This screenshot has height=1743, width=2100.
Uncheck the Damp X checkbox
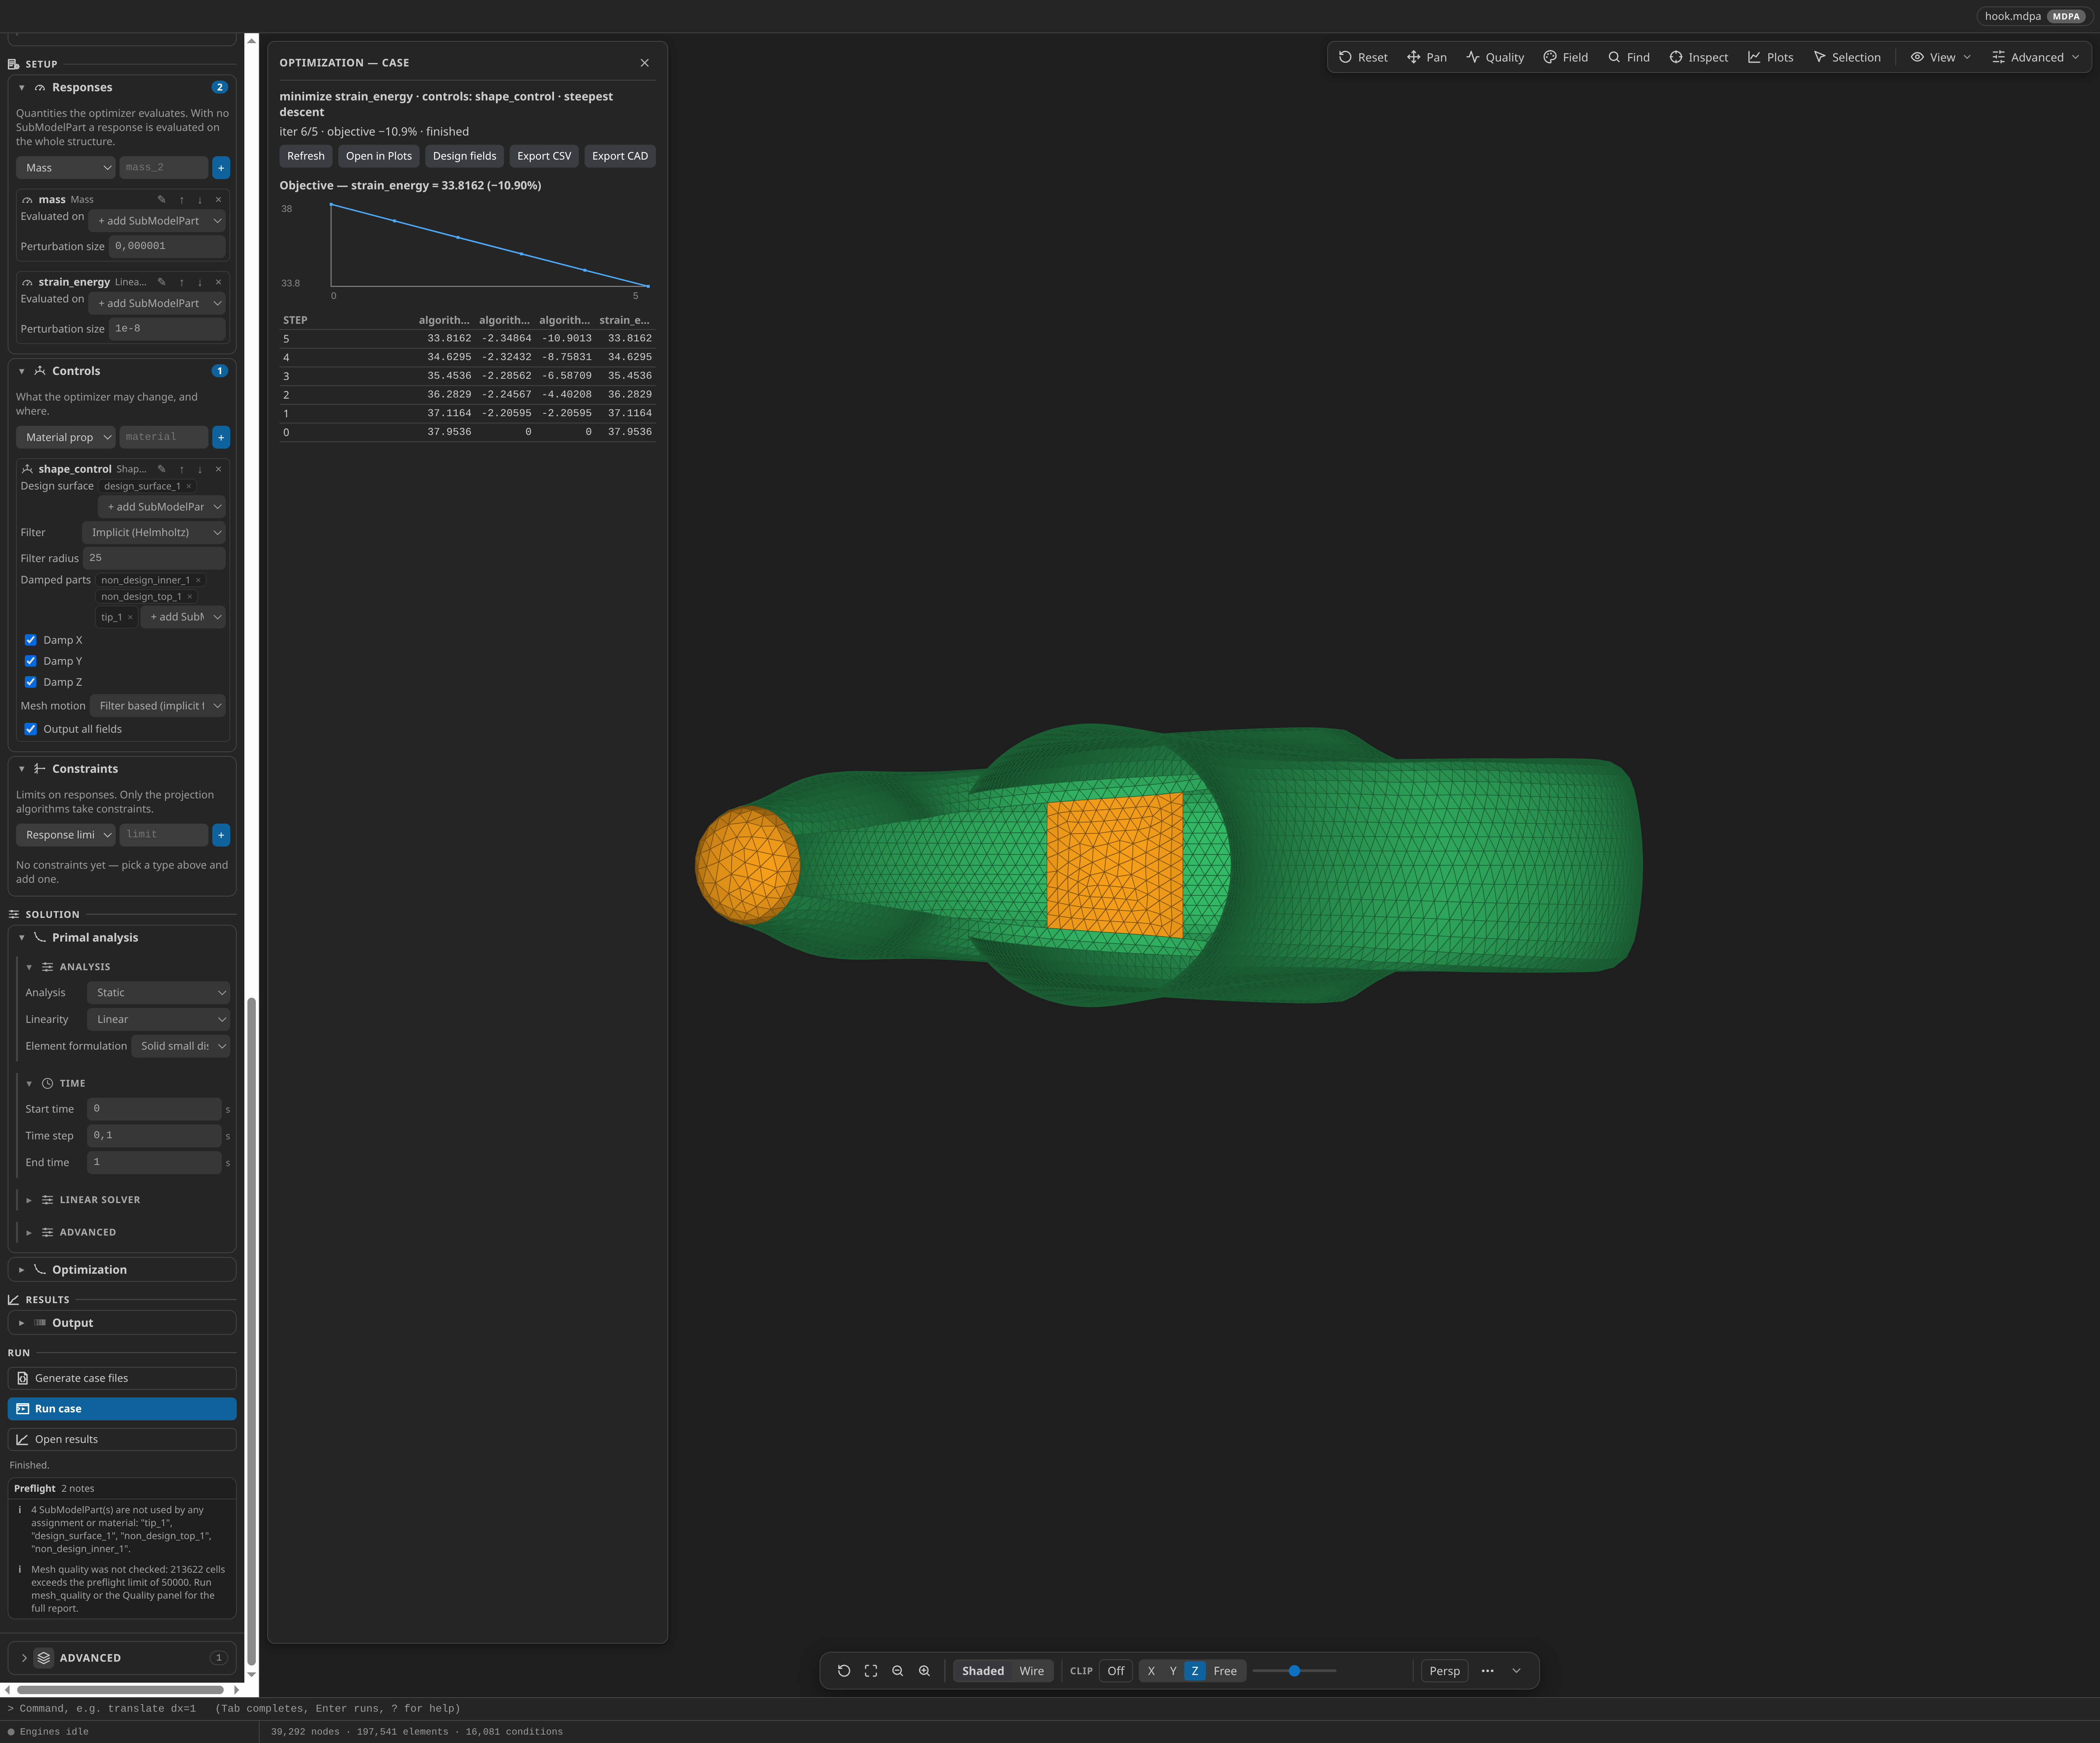click(31, 640)
